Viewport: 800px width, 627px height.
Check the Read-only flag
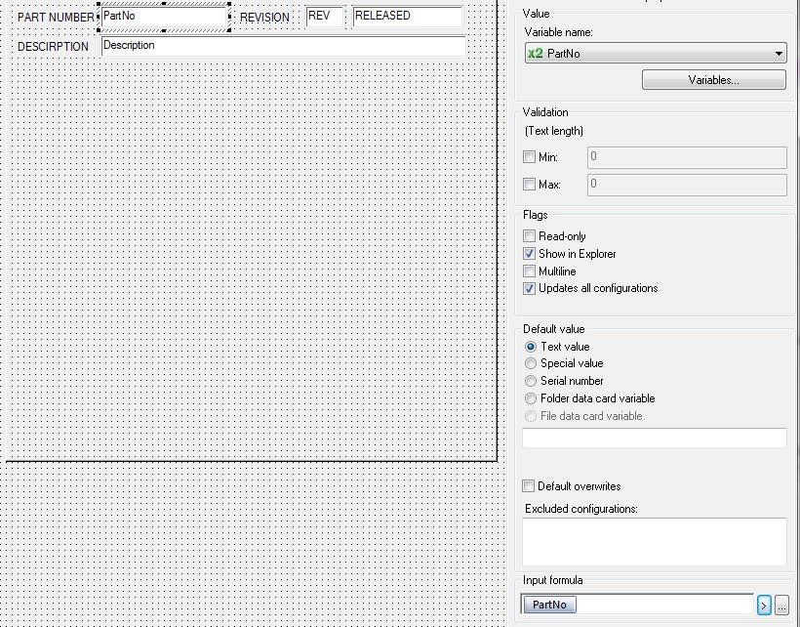coord(529,236)
